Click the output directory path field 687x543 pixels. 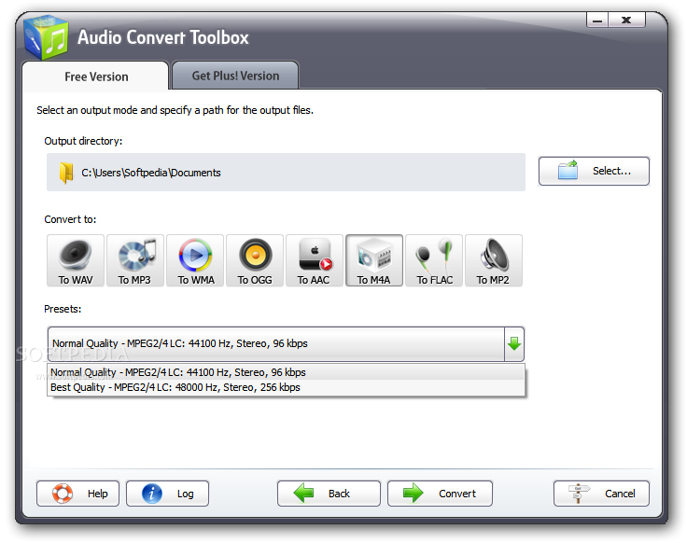tap(286, 172)
